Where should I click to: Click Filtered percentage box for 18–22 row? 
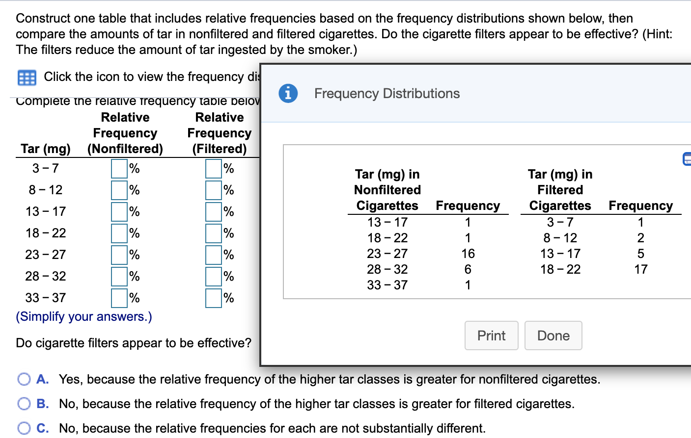[x=214, y=233]
